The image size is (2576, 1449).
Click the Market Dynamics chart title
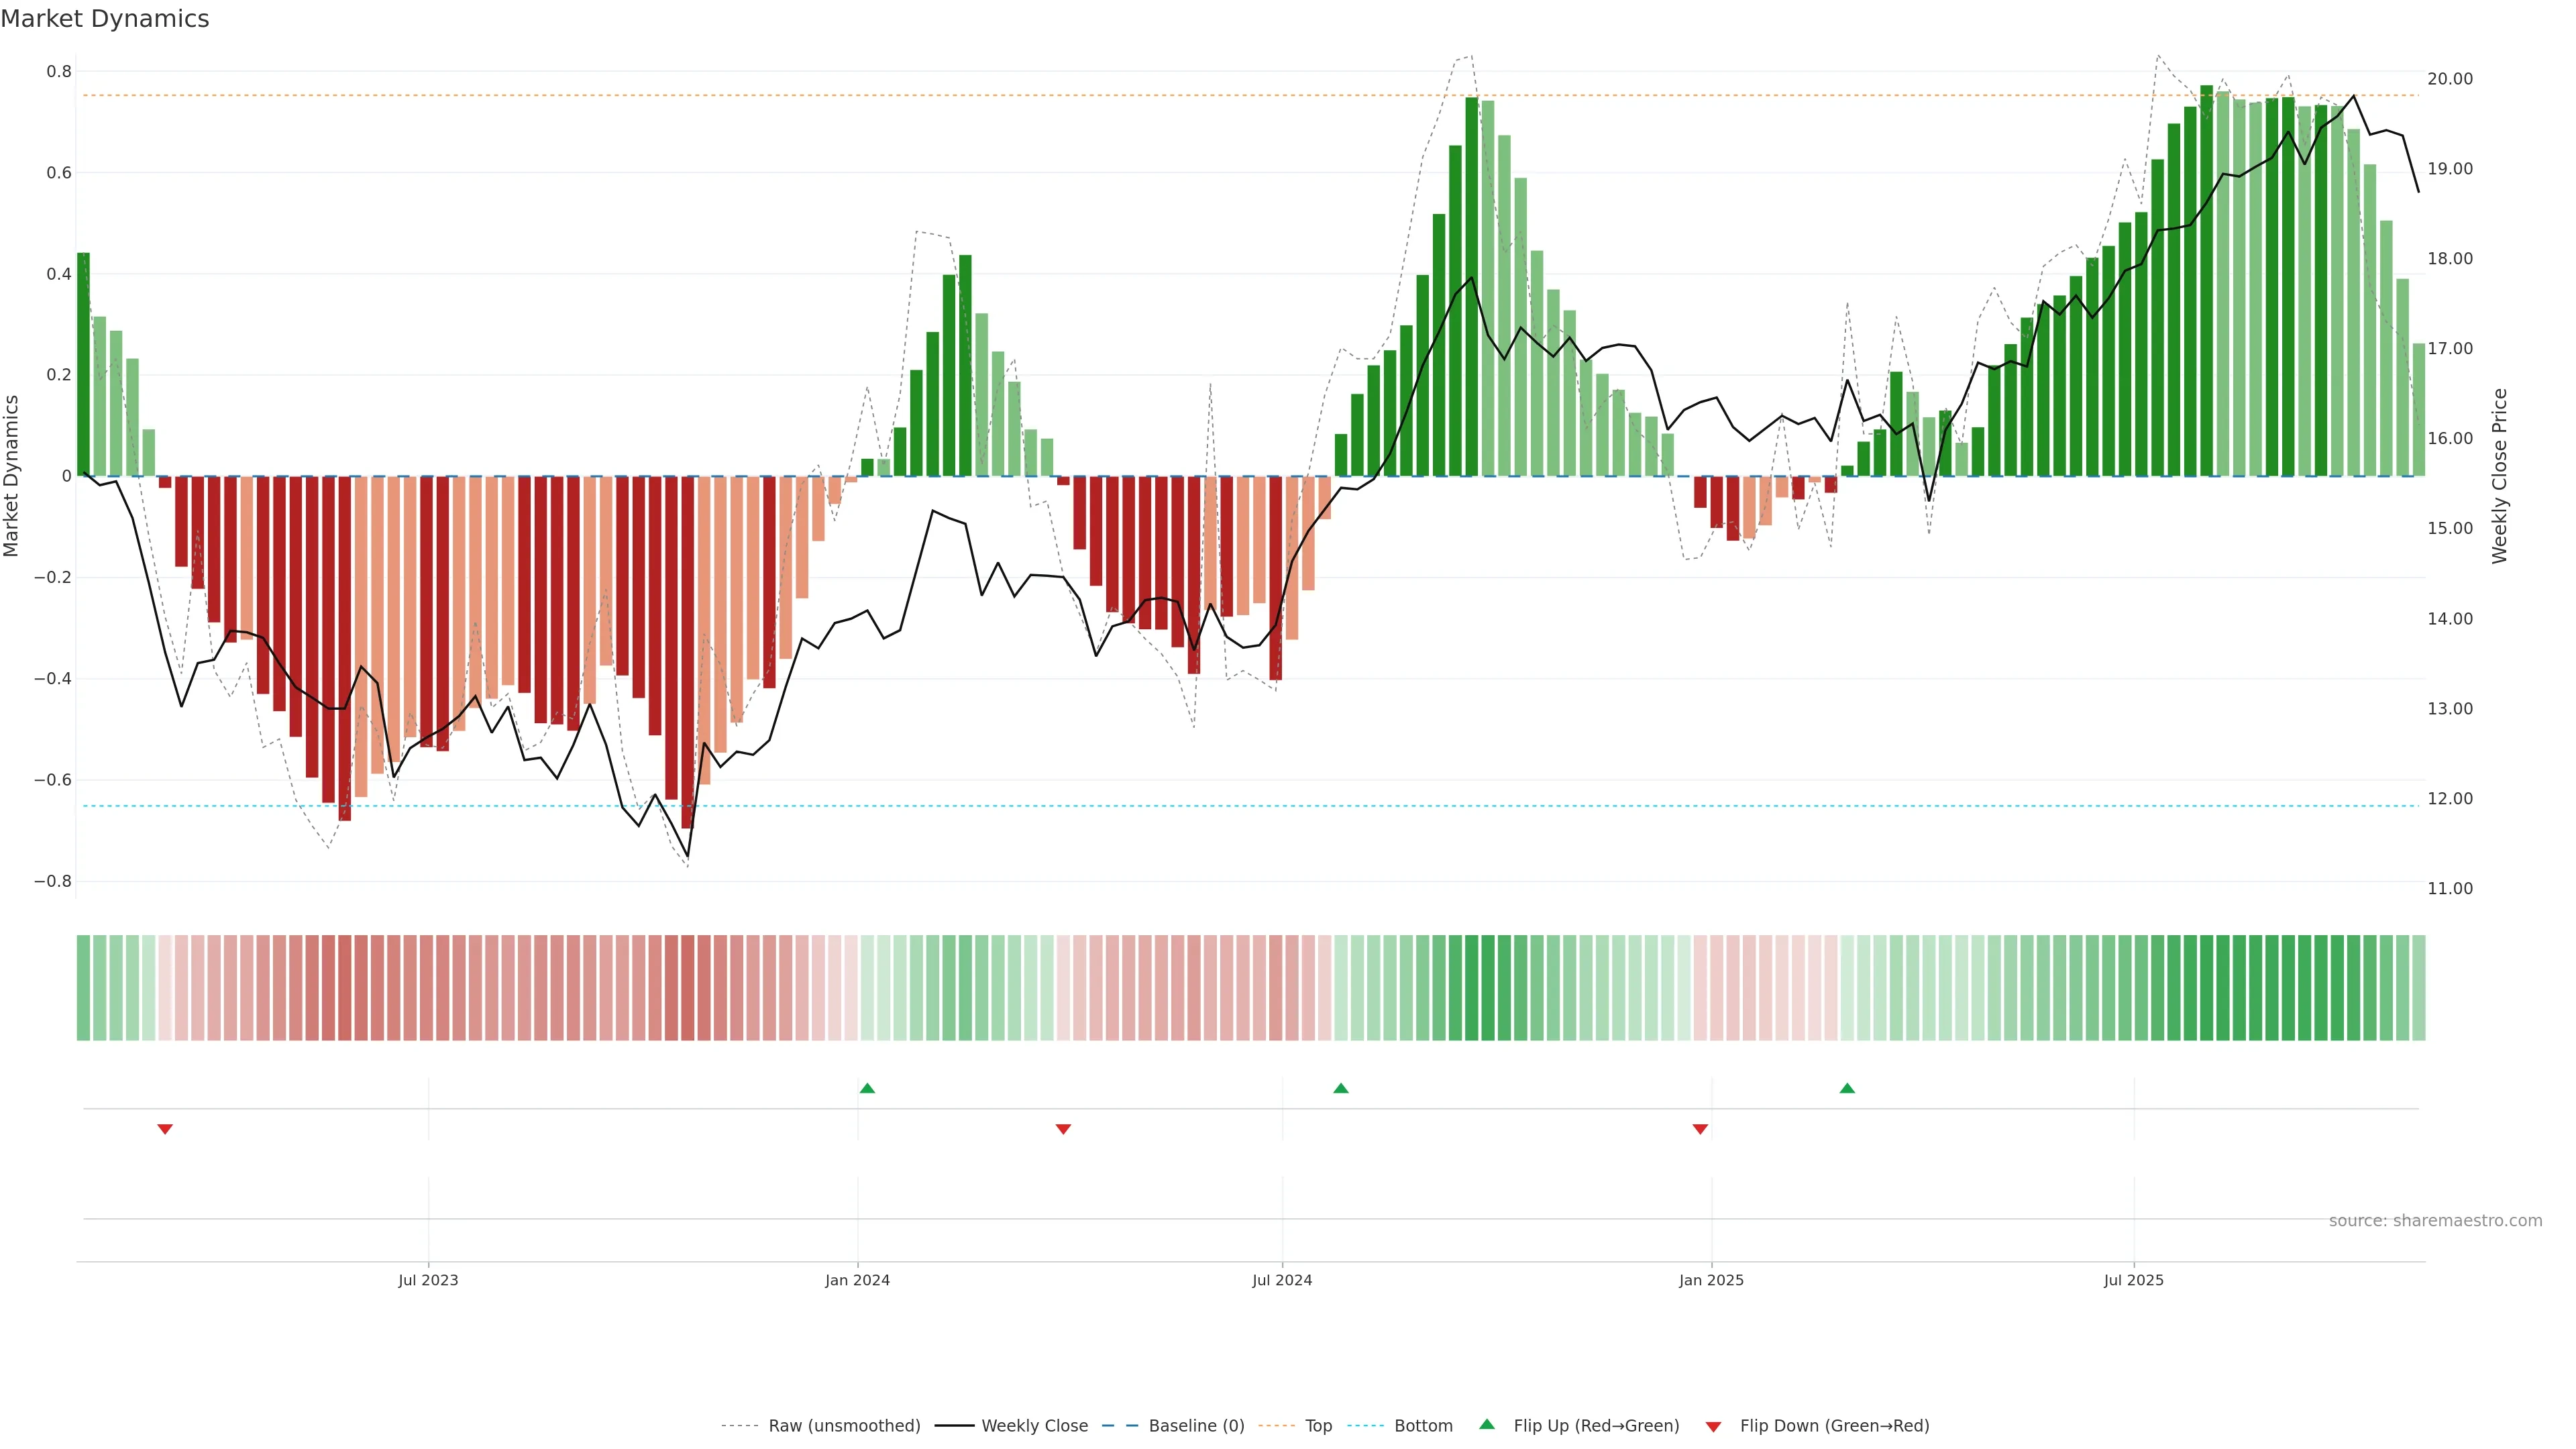pos(105,19)
